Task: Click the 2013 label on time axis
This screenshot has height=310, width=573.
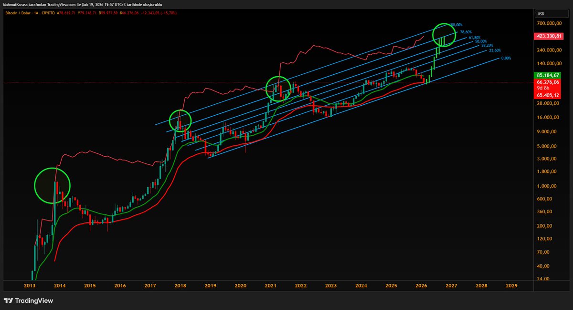Action: pos(30,286)
